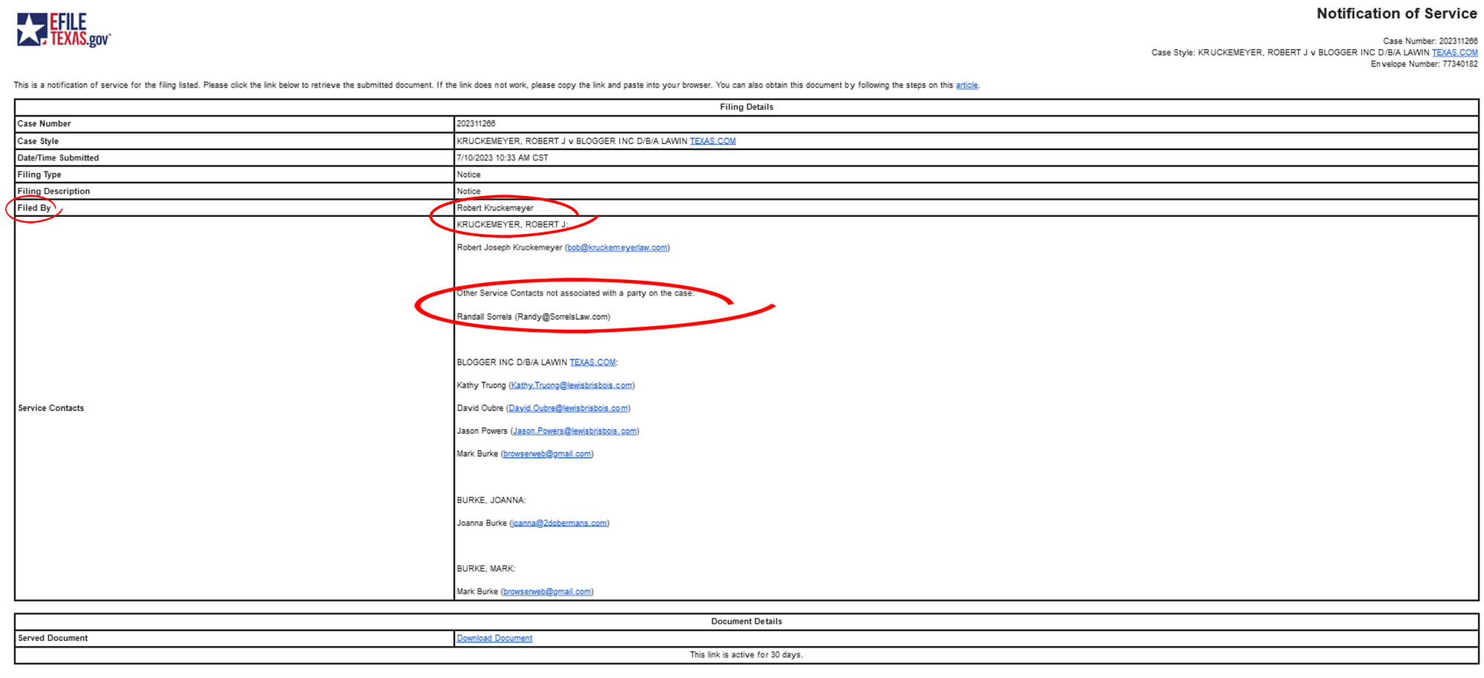Viewport: 1484px width, 678px height.
Task: Open TEXAS.COM link in Case Style table row
Action: (713, 141)
